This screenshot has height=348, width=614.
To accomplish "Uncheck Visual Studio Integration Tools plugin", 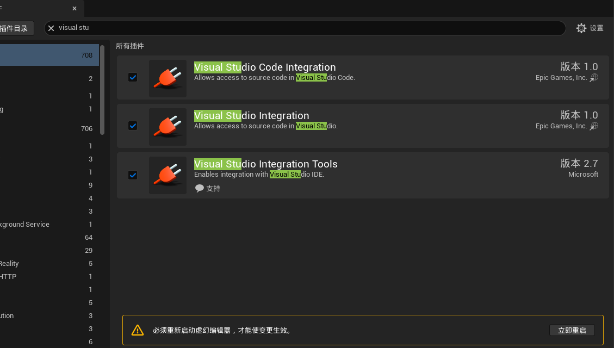I will [x=133, y=175].
